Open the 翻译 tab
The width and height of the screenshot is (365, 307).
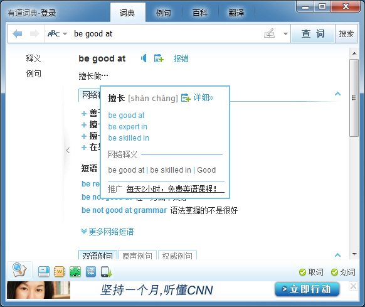coord(236,13)
